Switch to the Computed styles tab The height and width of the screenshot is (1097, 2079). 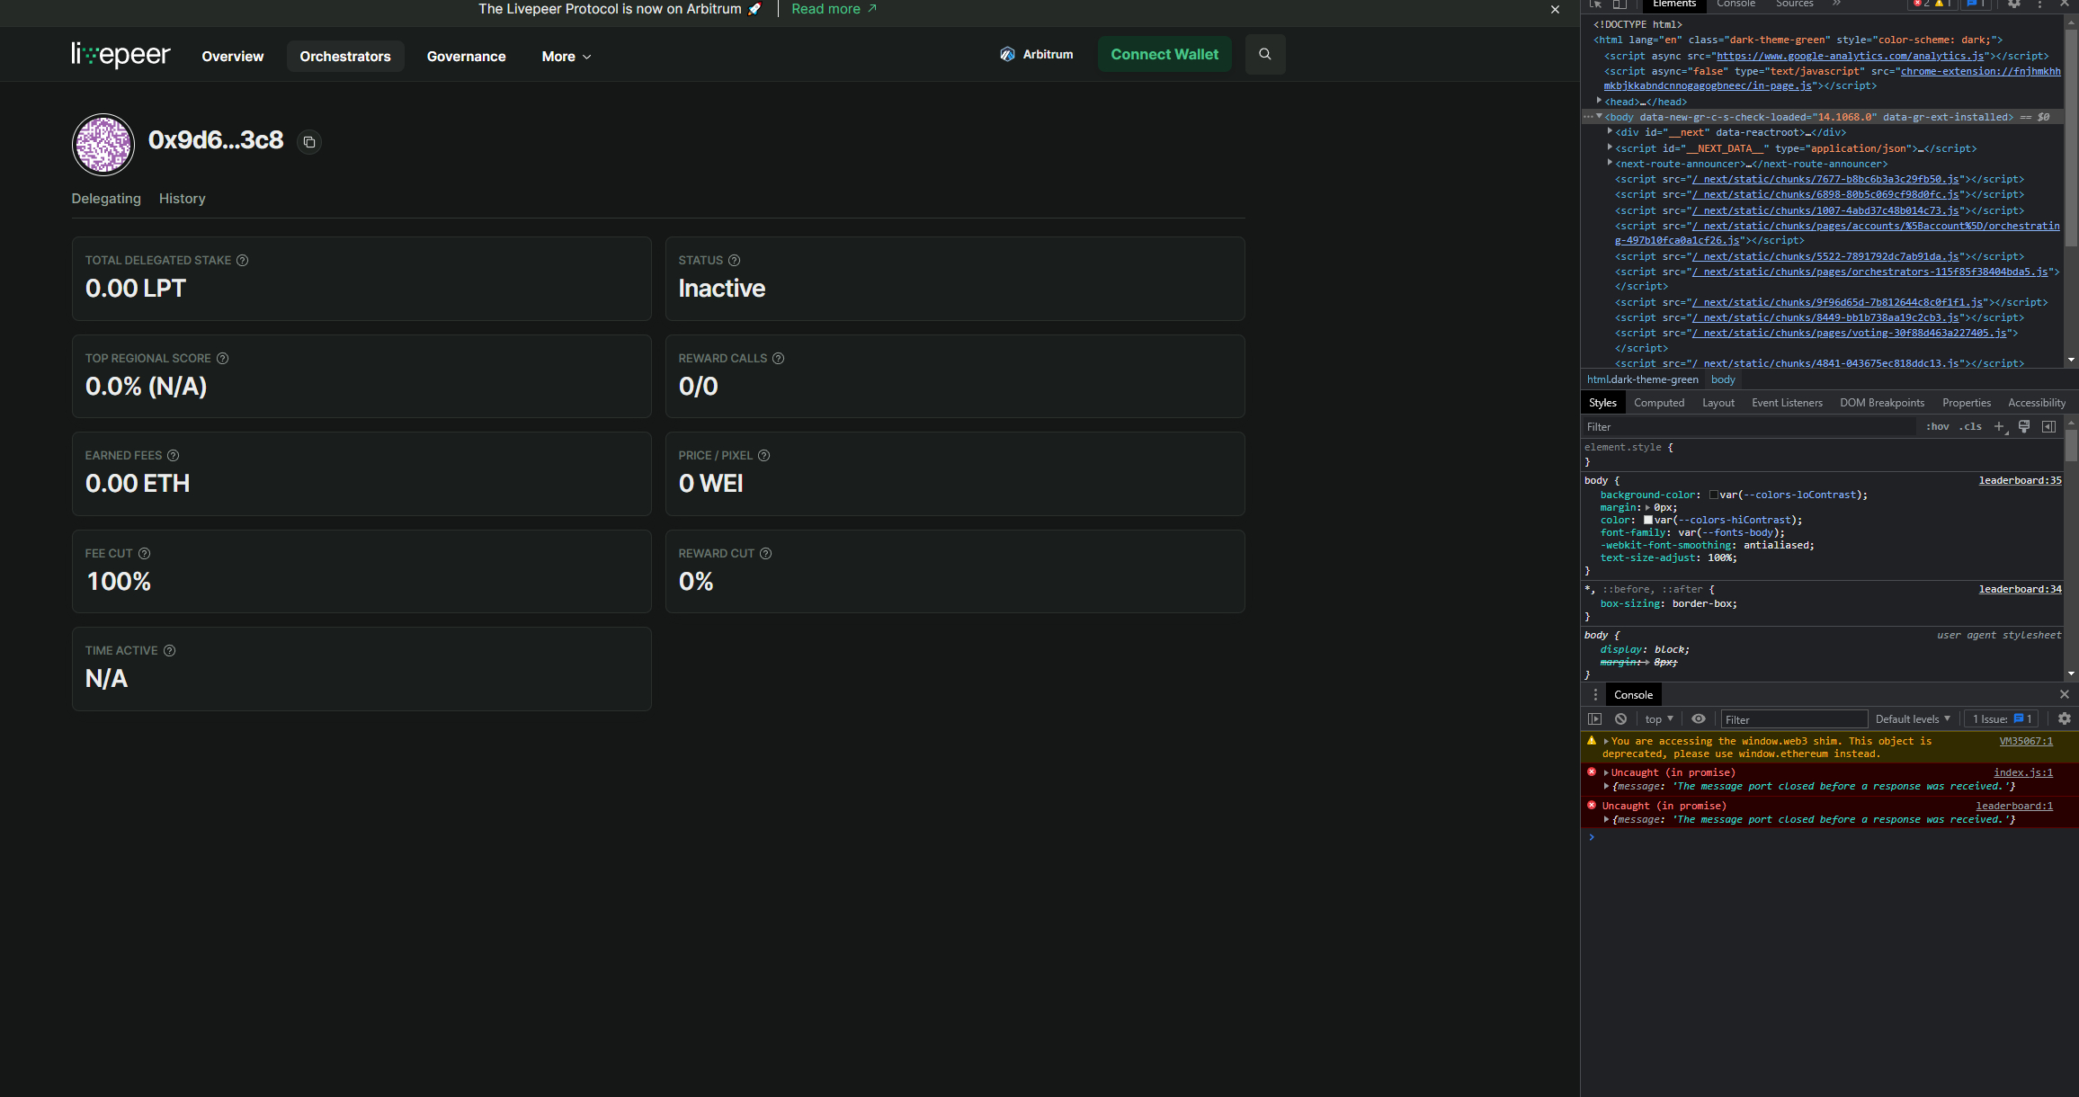[1659, 402]
